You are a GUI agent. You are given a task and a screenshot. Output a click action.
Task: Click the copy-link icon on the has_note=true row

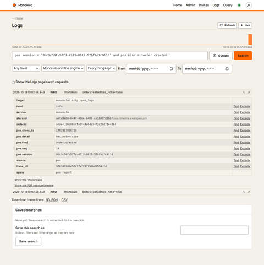tap(244, 192)
